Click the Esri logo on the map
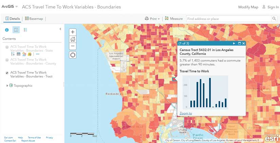This screenshot has height=143, width=280. [x=272, y=138]
